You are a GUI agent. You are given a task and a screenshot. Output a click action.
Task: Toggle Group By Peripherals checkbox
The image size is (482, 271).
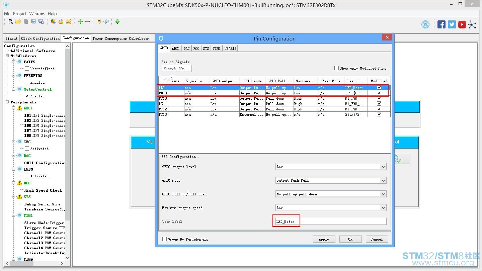pos(164,239)
